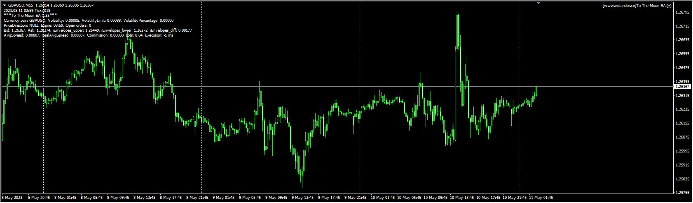Click the 10 May 01:45 time label
The width and height of the screenshot is (693, 203).
click(x=383, y=198)
